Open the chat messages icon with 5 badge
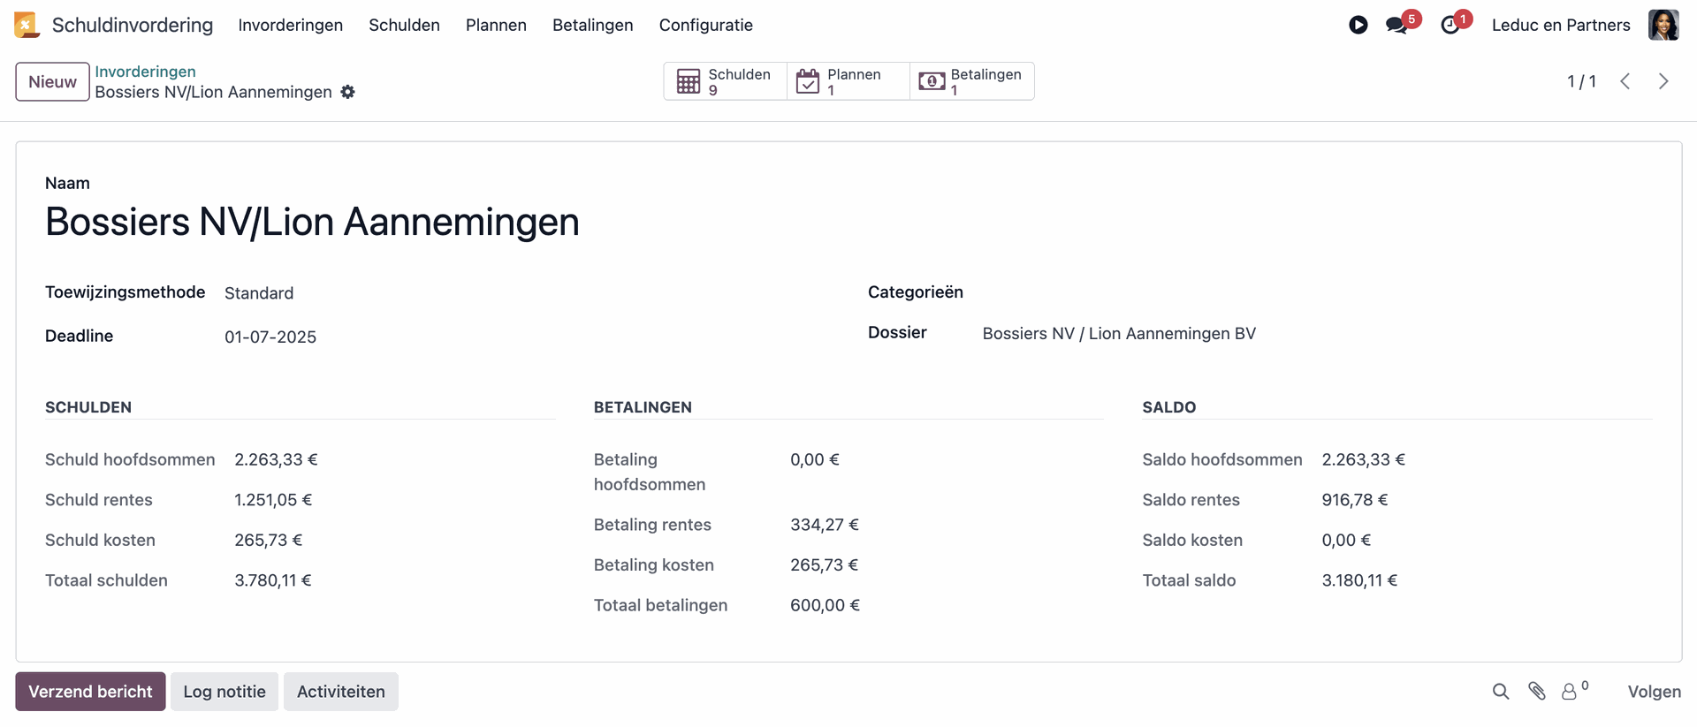The width and height of the screenshot is (1697, 727). (1396, 26)
